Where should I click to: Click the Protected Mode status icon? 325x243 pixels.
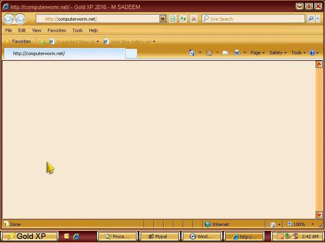[x=273, y=224]
